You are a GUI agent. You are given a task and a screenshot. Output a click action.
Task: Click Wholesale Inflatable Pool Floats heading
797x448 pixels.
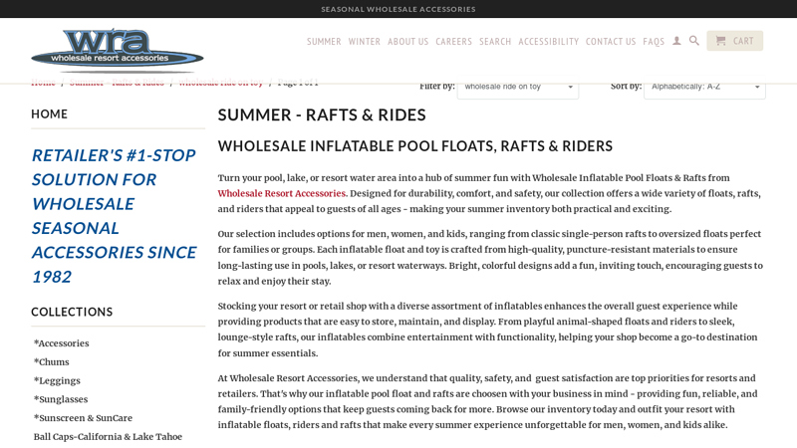click(415, 146)
